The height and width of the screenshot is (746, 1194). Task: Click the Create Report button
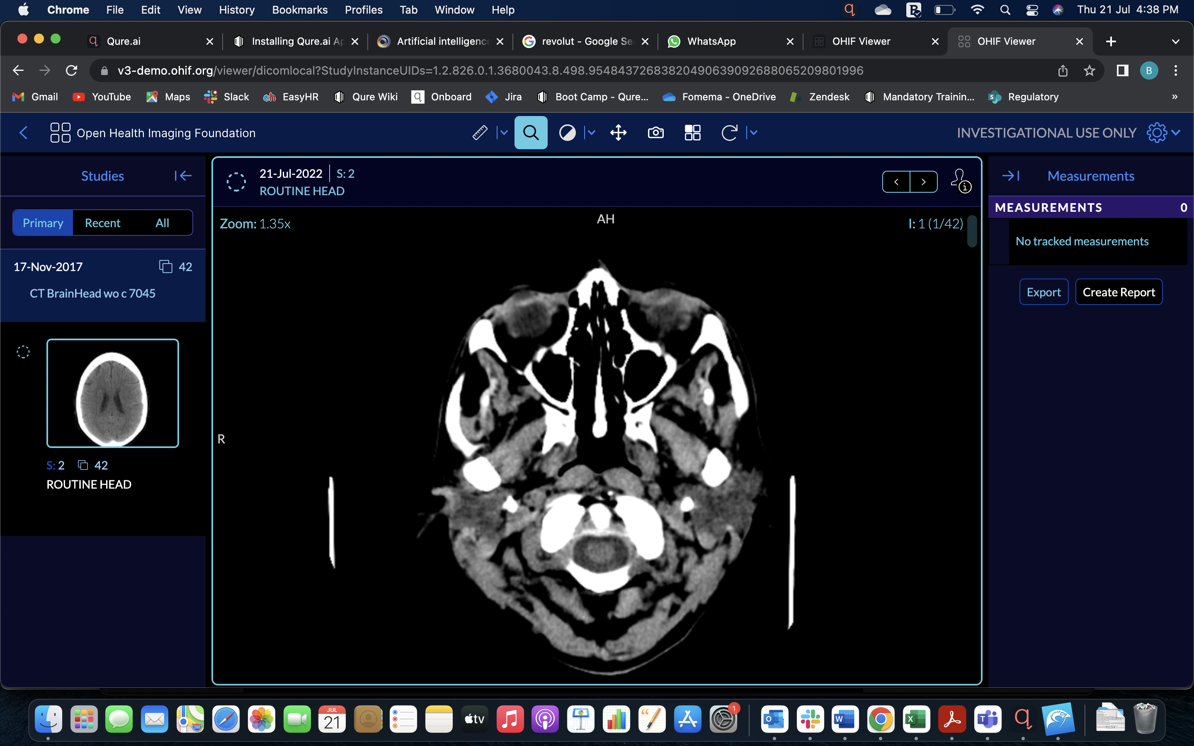(1119, 292)
